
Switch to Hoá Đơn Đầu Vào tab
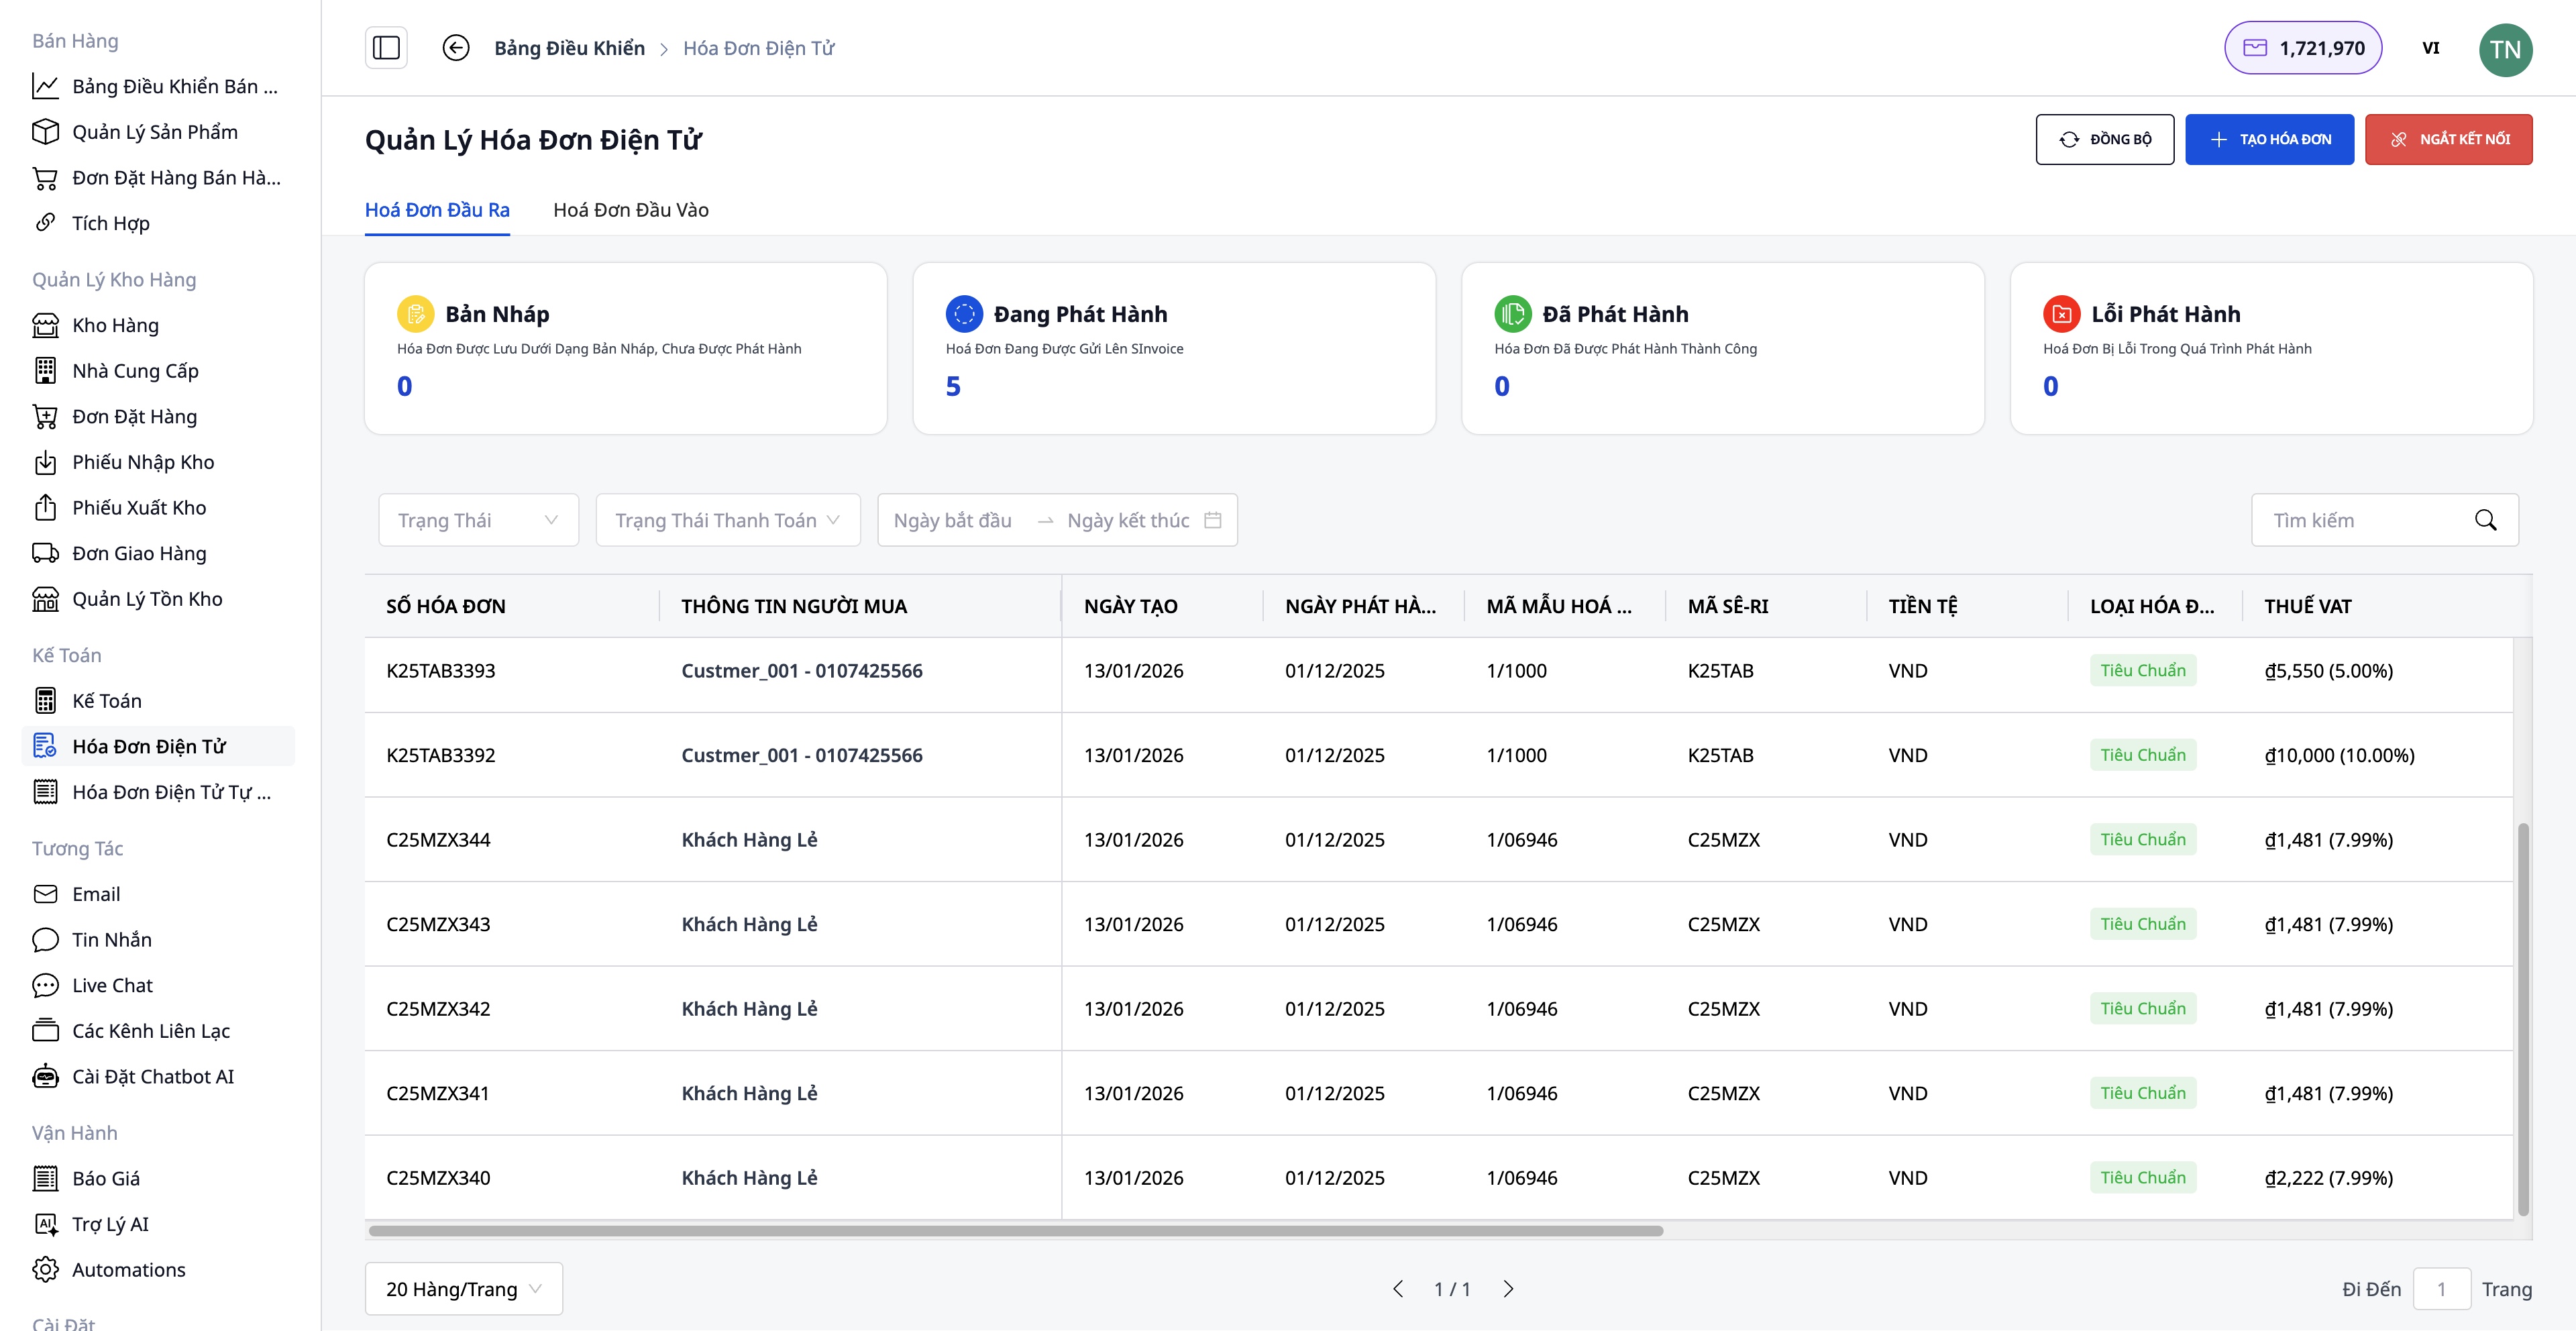click(630, 210)
